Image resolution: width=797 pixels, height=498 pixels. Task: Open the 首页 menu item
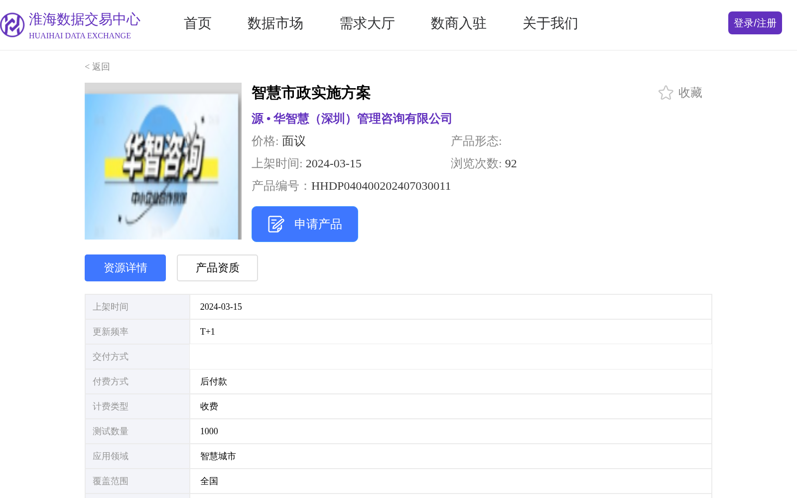tap(197, 23)
